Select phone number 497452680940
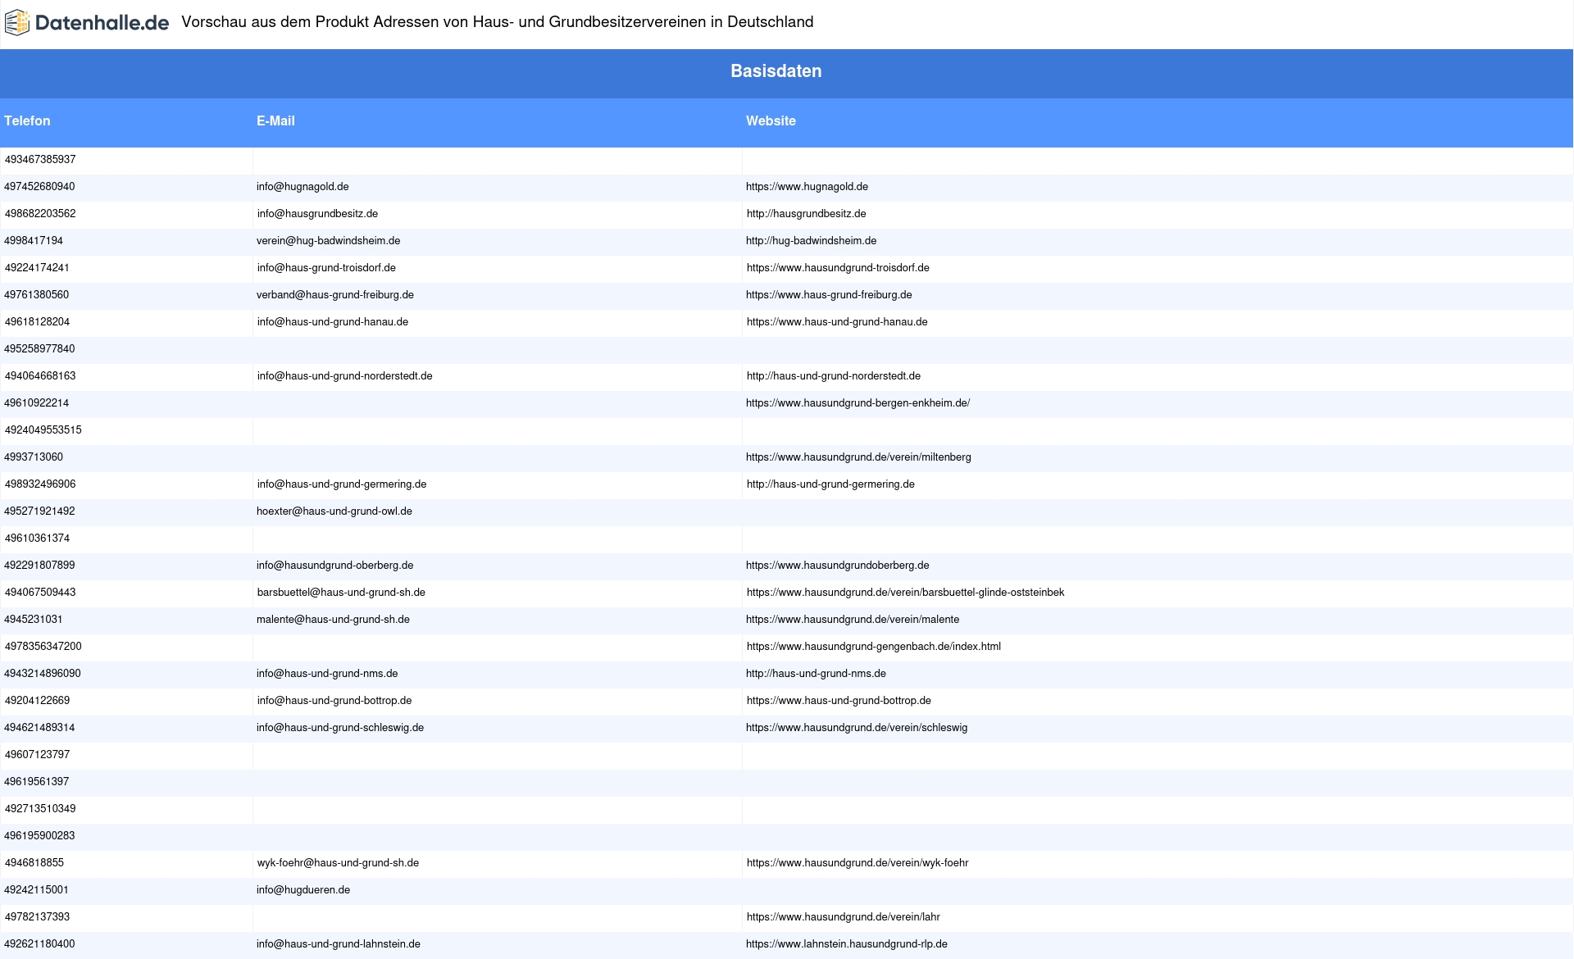 point(39,187)
